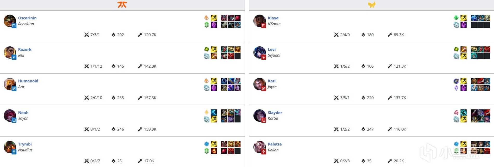Click Kiaya's K'Sante champion portrait
The width and height of the screenshot is (494, 167).
coord(259,21)
